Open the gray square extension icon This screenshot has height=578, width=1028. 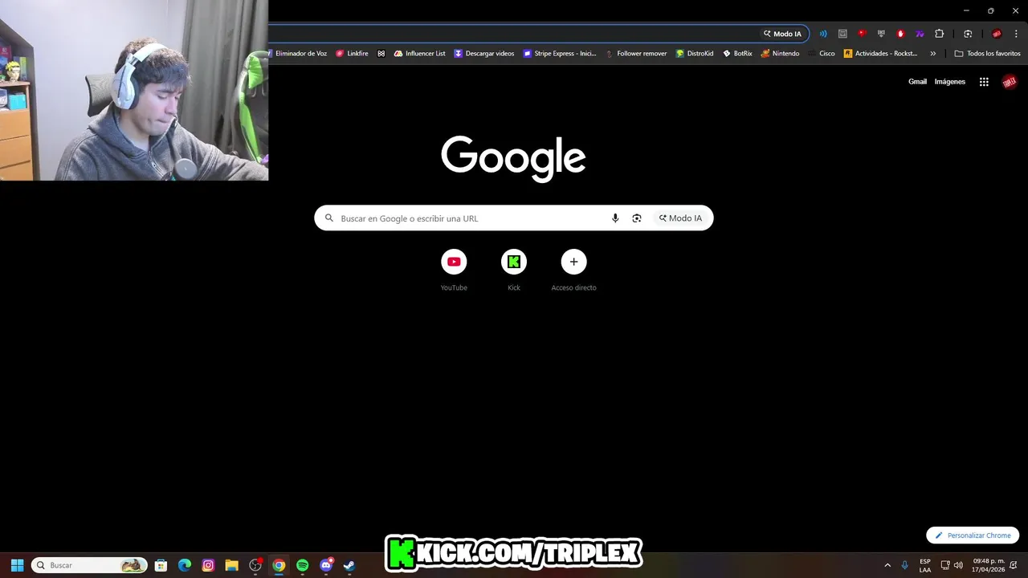pos(842,34)
